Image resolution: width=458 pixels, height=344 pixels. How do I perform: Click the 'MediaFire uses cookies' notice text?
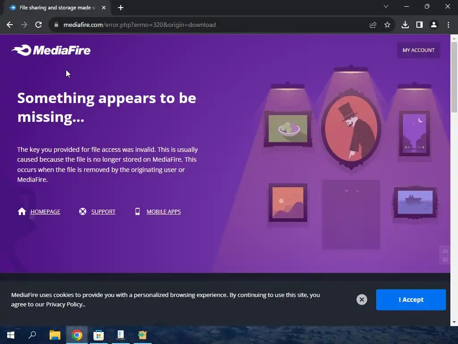(165, 300)
